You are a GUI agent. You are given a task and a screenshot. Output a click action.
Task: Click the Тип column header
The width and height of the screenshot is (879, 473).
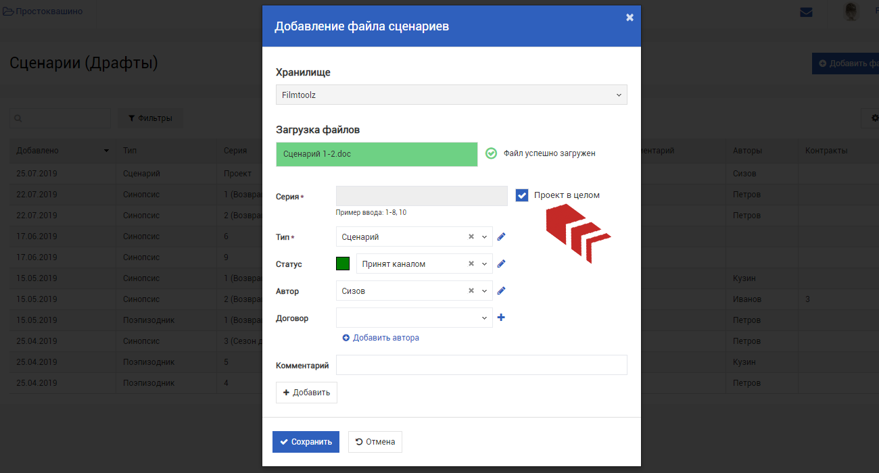click(166, 151)
